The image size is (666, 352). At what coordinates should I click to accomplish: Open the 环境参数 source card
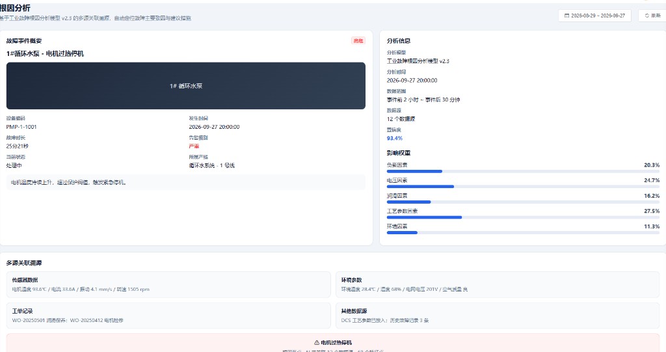(498, 284)
